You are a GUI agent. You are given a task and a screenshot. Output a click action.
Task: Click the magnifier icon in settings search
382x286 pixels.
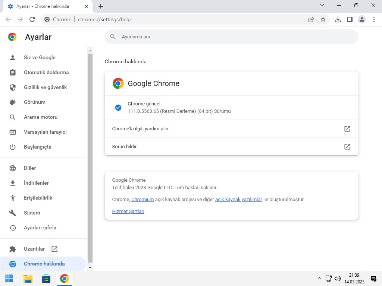coord(113,37)
